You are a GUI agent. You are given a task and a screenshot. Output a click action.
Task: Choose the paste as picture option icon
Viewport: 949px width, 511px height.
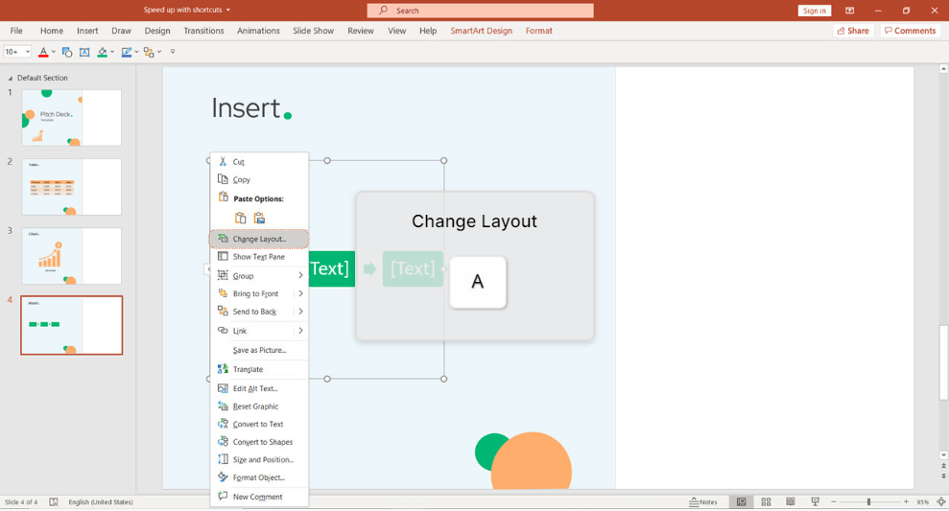260,218
